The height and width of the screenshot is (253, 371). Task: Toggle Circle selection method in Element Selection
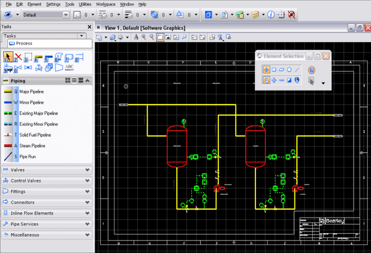click(289, 69)
